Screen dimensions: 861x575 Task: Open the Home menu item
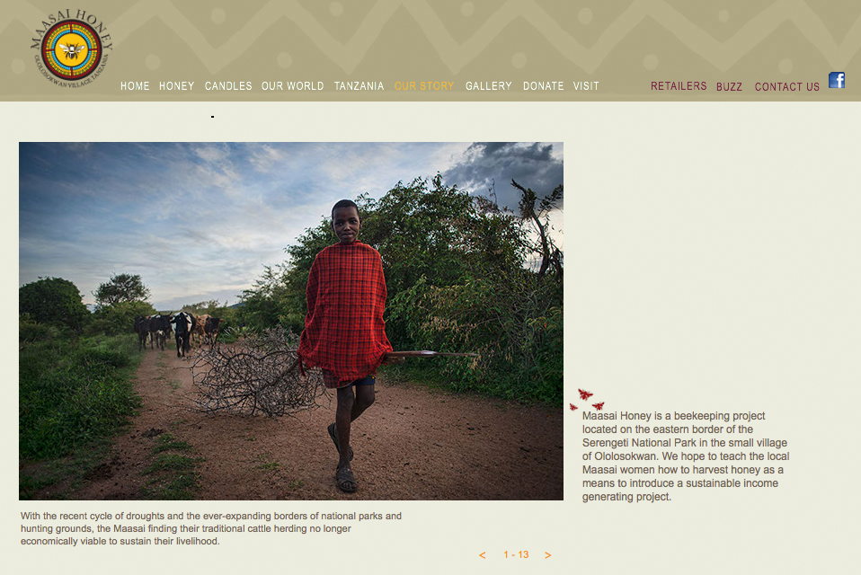[x=135, y=86]
